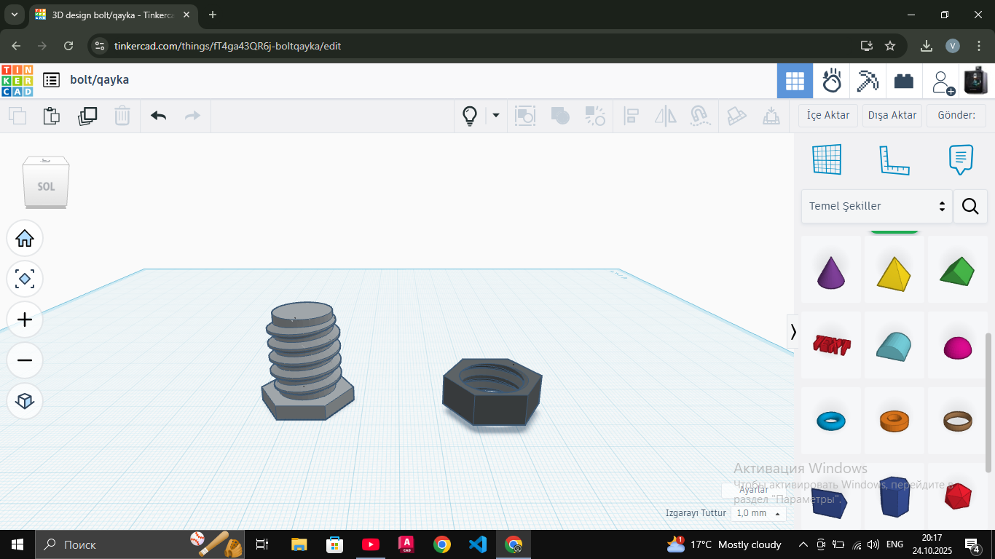995x559 pixels.
Task: Pick the purple cone shape
Action: tap(831, 271)
